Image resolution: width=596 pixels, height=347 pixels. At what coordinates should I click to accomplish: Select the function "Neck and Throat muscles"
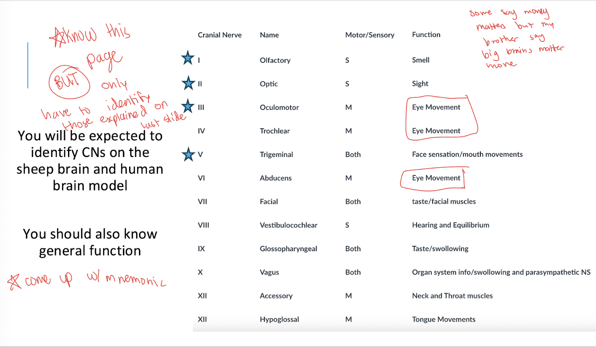[452, 296]
